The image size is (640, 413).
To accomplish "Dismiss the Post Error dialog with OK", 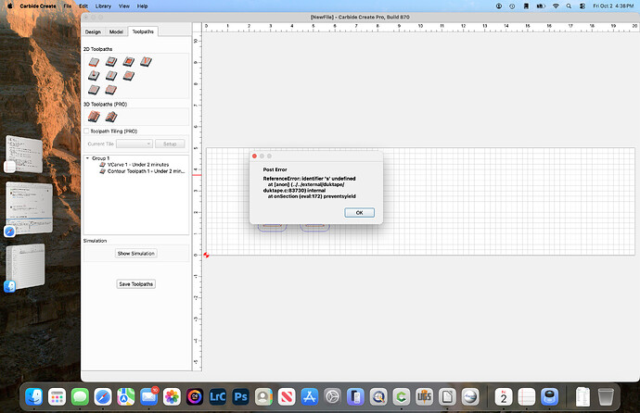I will [x=359, y=213].
